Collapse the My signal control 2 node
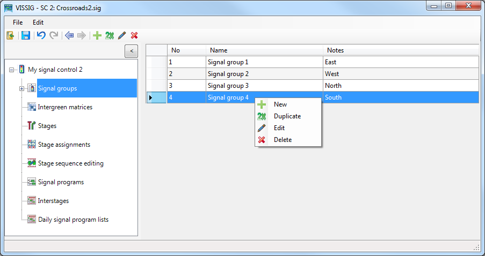 [x=12, y=70]
